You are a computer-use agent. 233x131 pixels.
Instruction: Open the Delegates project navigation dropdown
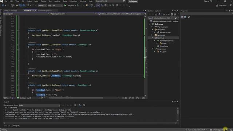click(27, 14)
